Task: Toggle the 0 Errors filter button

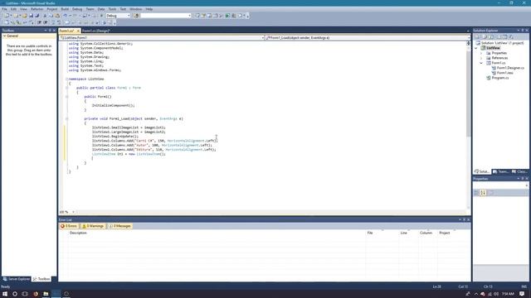Action: pos(69,226)
